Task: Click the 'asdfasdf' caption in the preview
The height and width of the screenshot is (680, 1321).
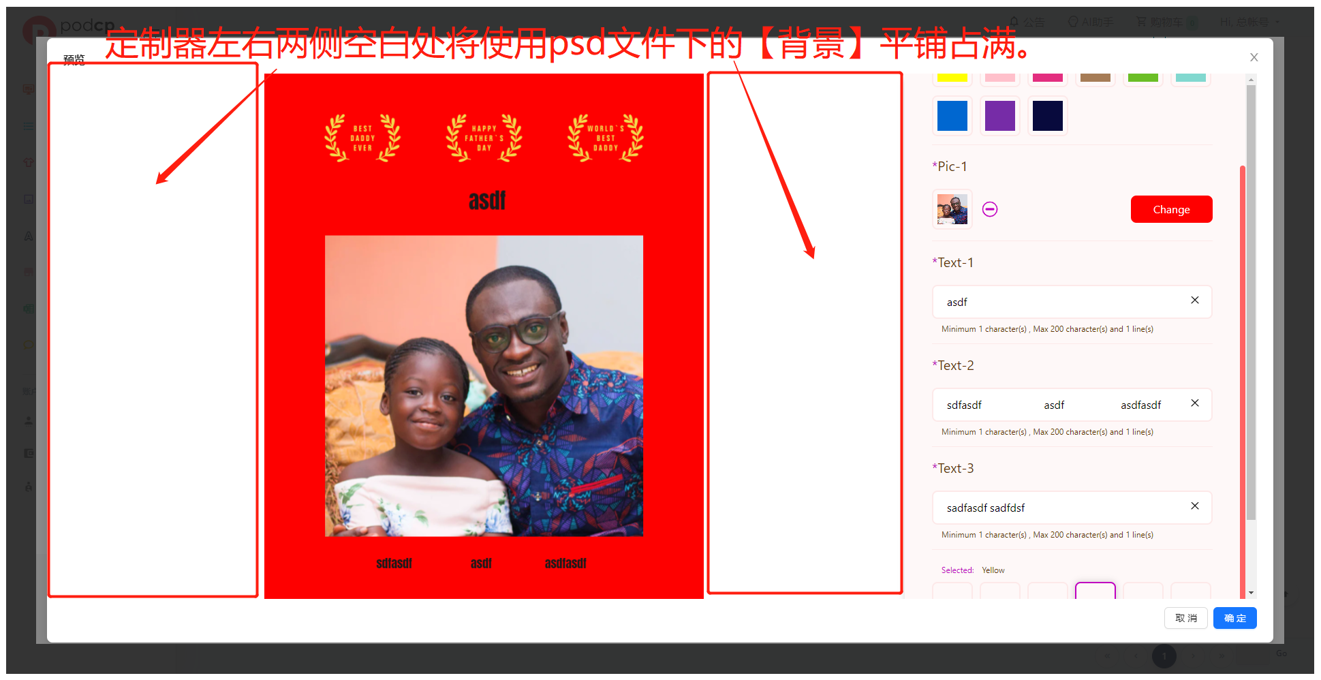Action: (x=565, y=563)
